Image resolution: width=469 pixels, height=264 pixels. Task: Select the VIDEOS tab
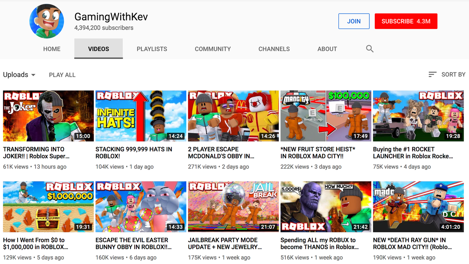pyautogui.click(x=98, y=49)
